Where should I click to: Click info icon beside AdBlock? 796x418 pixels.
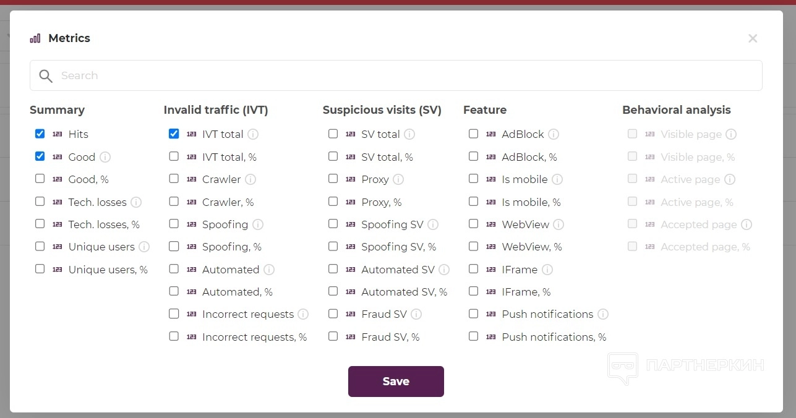[554, 134]
